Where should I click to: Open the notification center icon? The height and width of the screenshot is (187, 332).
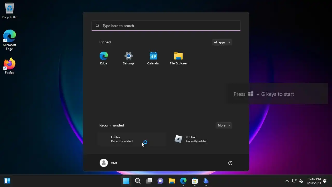(x=325, y=181)
